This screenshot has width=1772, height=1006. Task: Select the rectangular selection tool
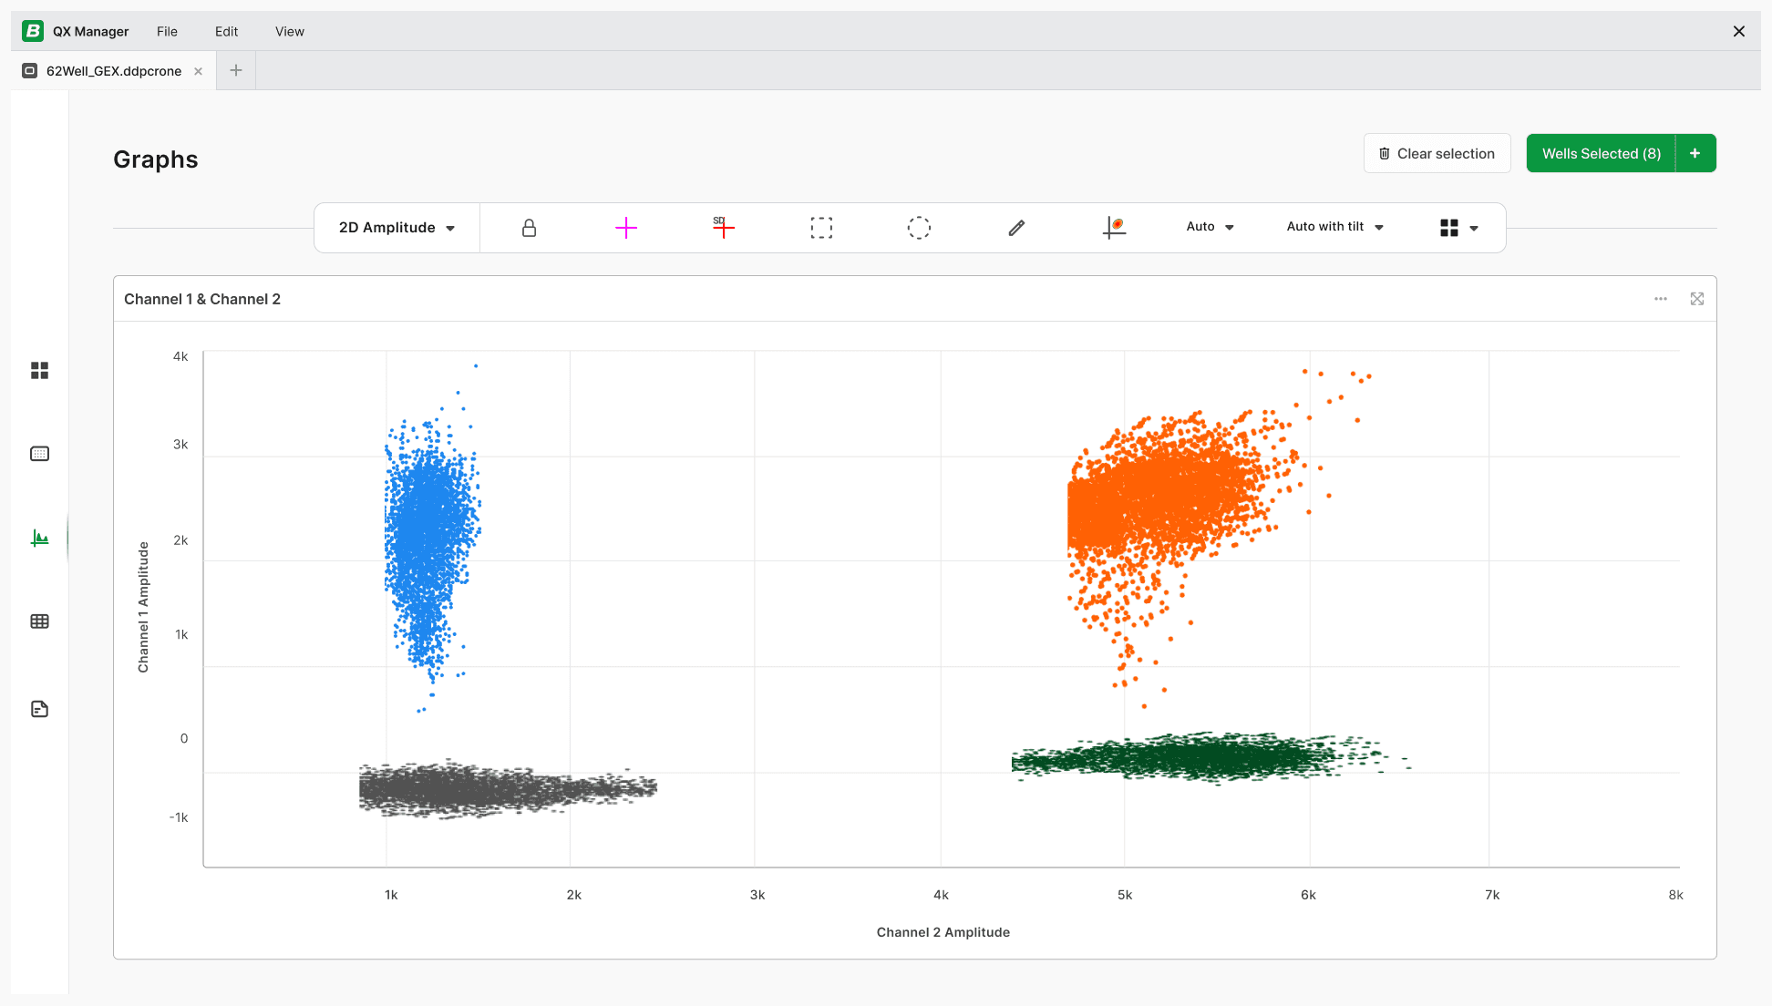(x=821, y=228)
